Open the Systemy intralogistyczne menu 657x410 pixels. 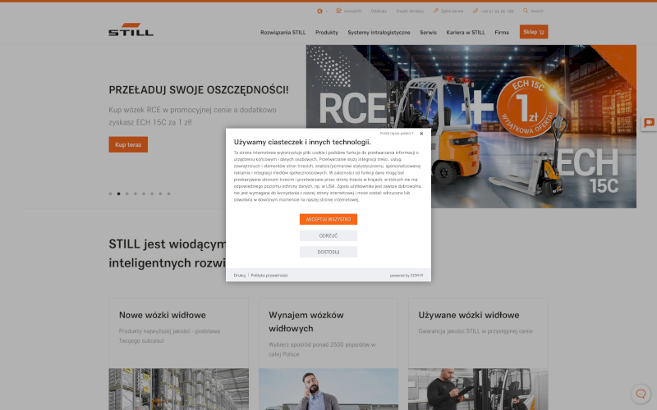point(379,32)
